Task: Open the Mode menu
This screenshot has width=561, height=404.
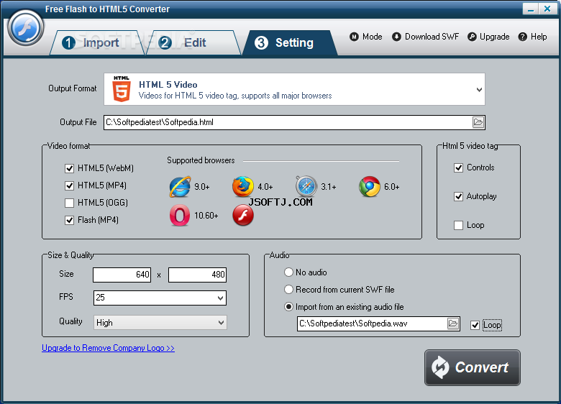Action: pos(366,37)
